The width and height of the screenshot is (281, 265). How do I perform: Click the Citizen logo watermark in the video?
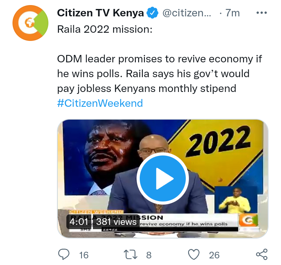tap(249, 220)
